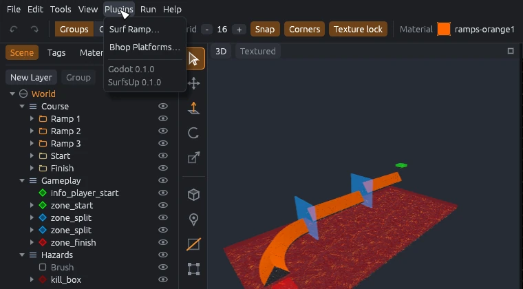Toggle the Snap button
523x289 pixels.
click(x=265, y=30)
